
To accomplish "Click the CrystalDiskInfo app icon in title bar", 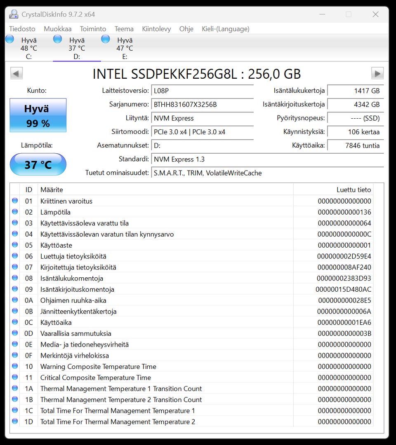I will click(14, 14).
